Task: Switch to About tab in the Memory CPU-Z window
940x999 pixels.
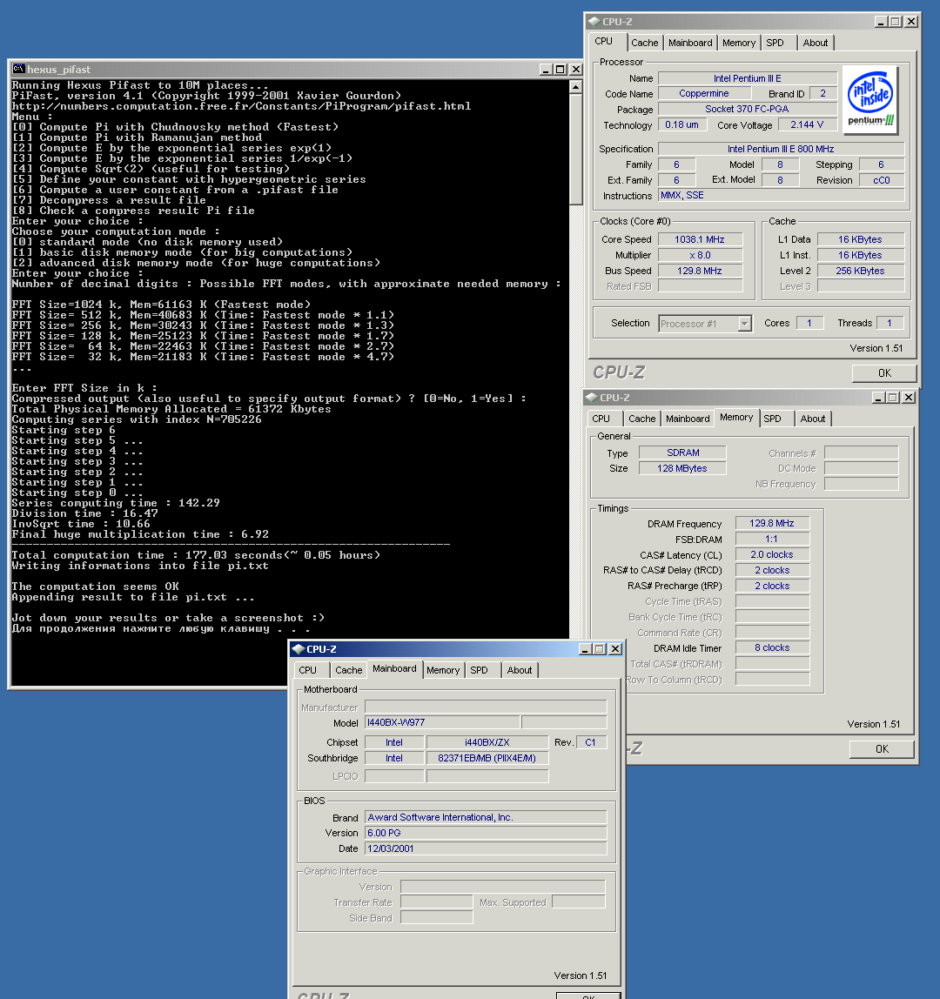Action: coord(813,419)
